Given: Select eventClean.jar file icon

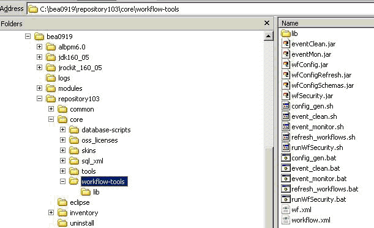Looking at the screenshot, I should (286, 44).
